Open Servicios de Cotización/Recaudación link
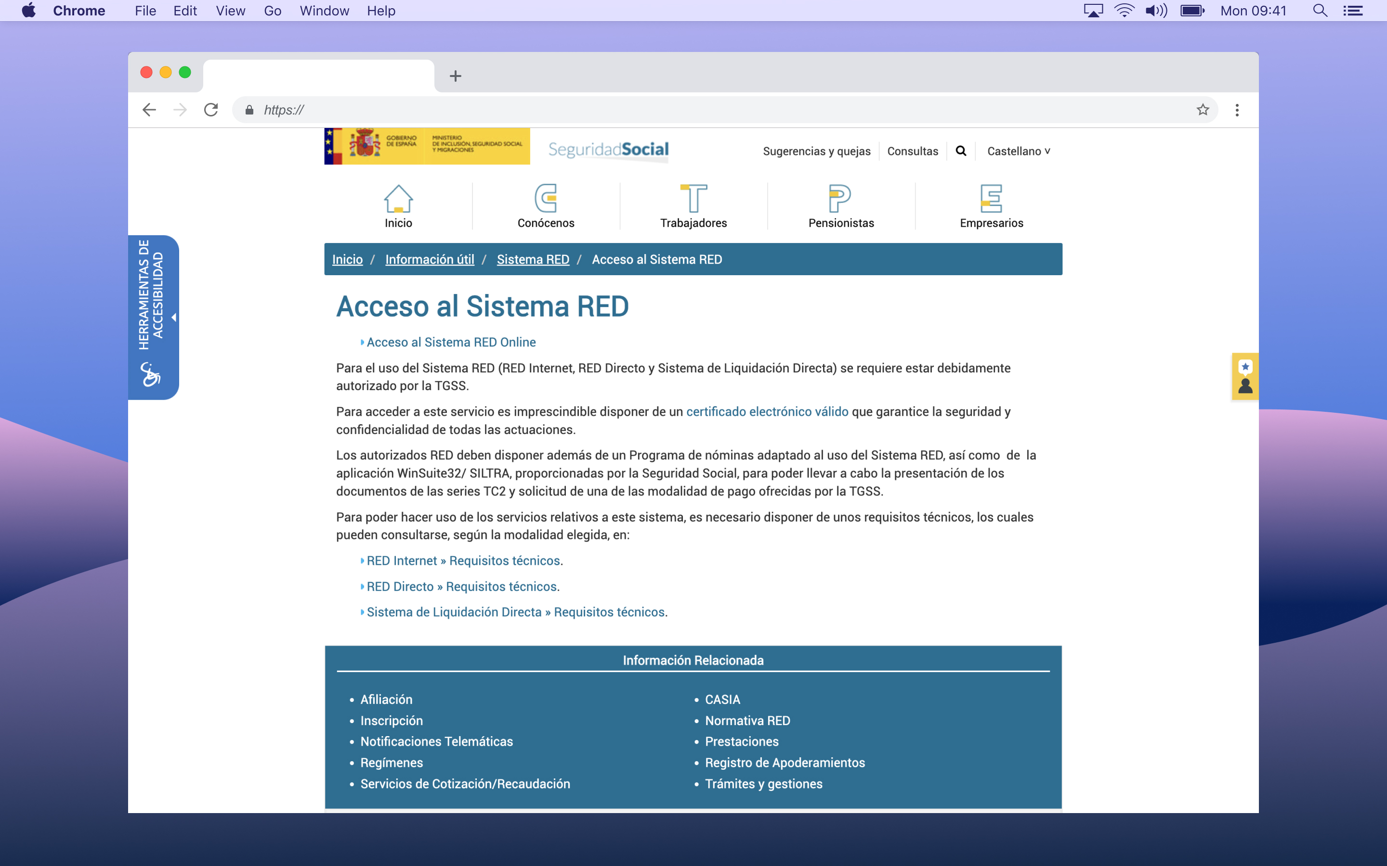 465,784
